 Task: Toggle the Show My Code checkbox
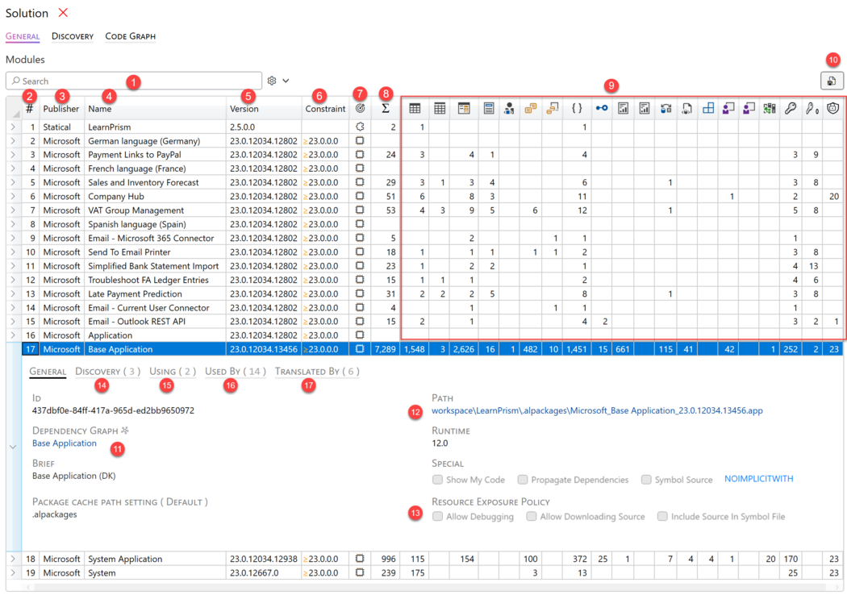[437, 480]
